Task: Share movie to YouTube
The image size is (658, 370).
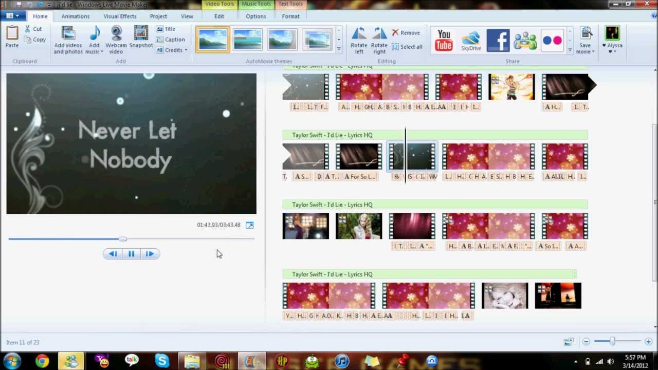Action: 444,40
